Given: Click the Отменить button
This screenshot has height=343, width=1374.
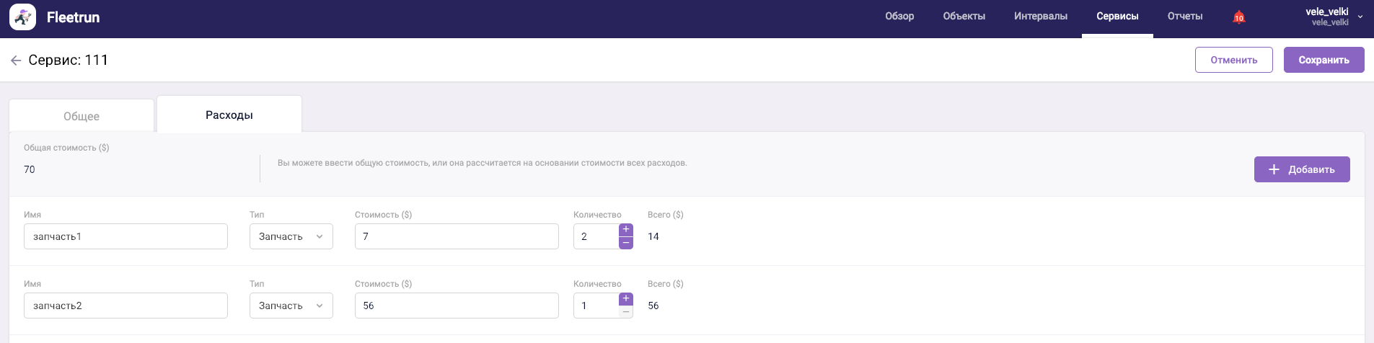Looking at the screenshot, I should 1233,60.
